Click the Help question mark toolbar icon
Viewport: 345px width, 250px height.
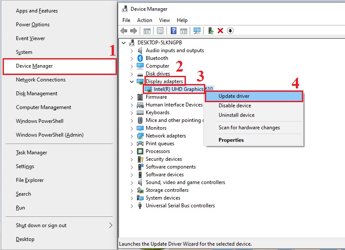(174, 31)
